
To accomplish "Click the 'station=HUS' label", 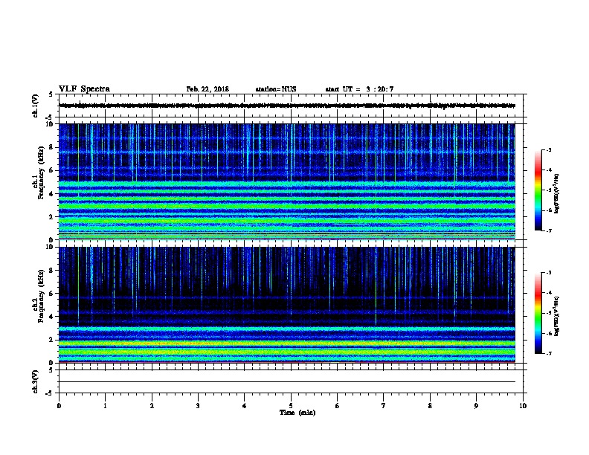I will [x=276, y=89].
